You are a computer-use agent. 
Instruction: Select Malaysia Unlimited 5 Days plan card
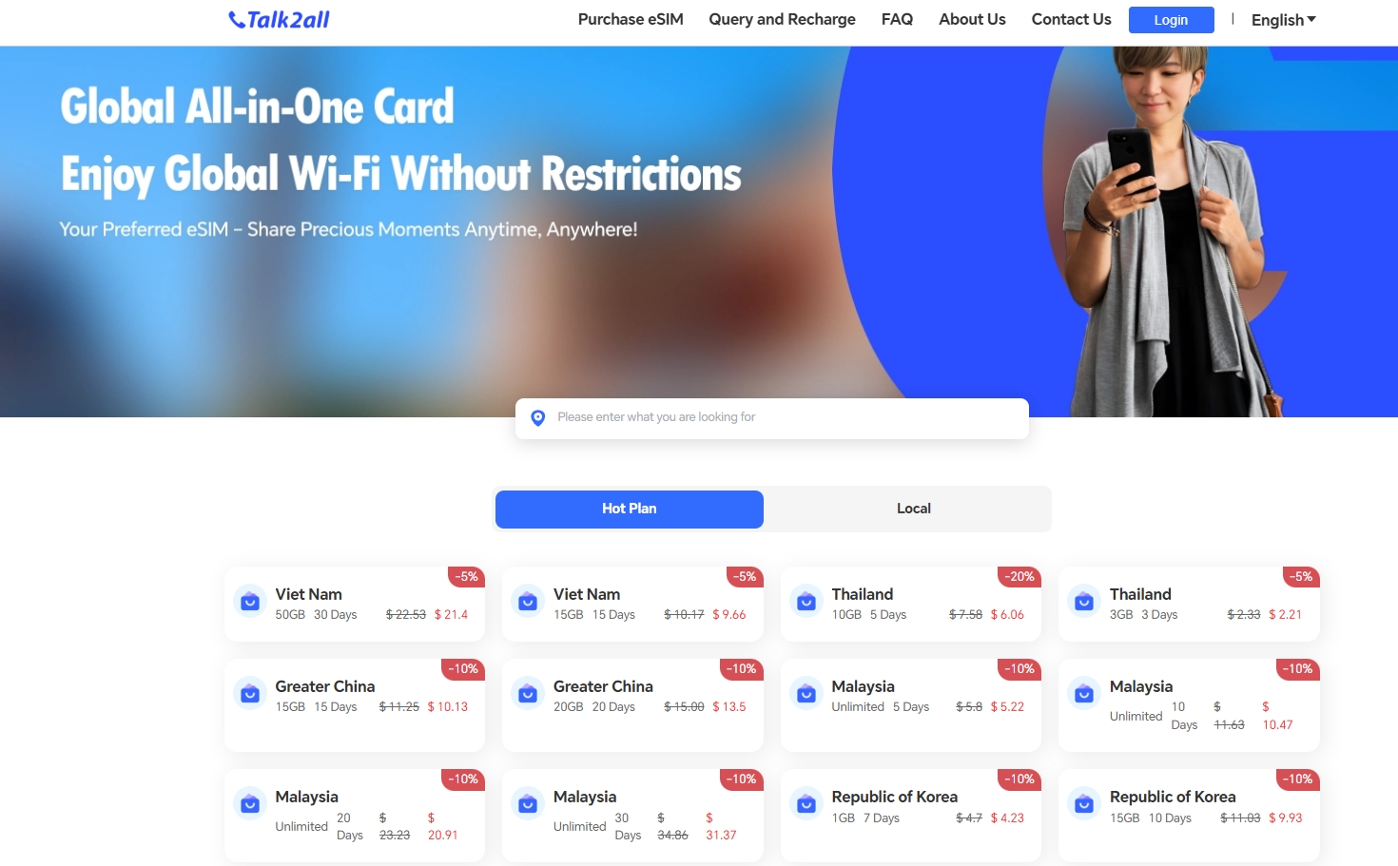pyautogui.click(x=911, y=704)
